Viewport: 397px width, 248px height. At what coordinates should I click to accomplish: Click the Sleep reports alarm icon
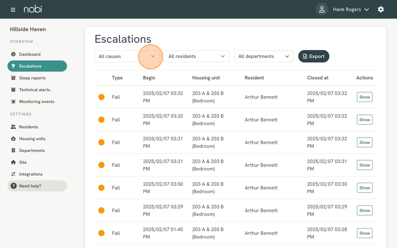pos(13,78)
